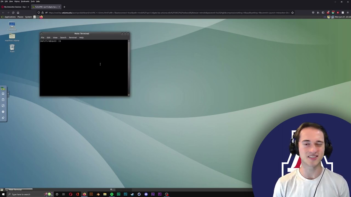
Task: Open Firefox library icon
Action: (318, 13)
